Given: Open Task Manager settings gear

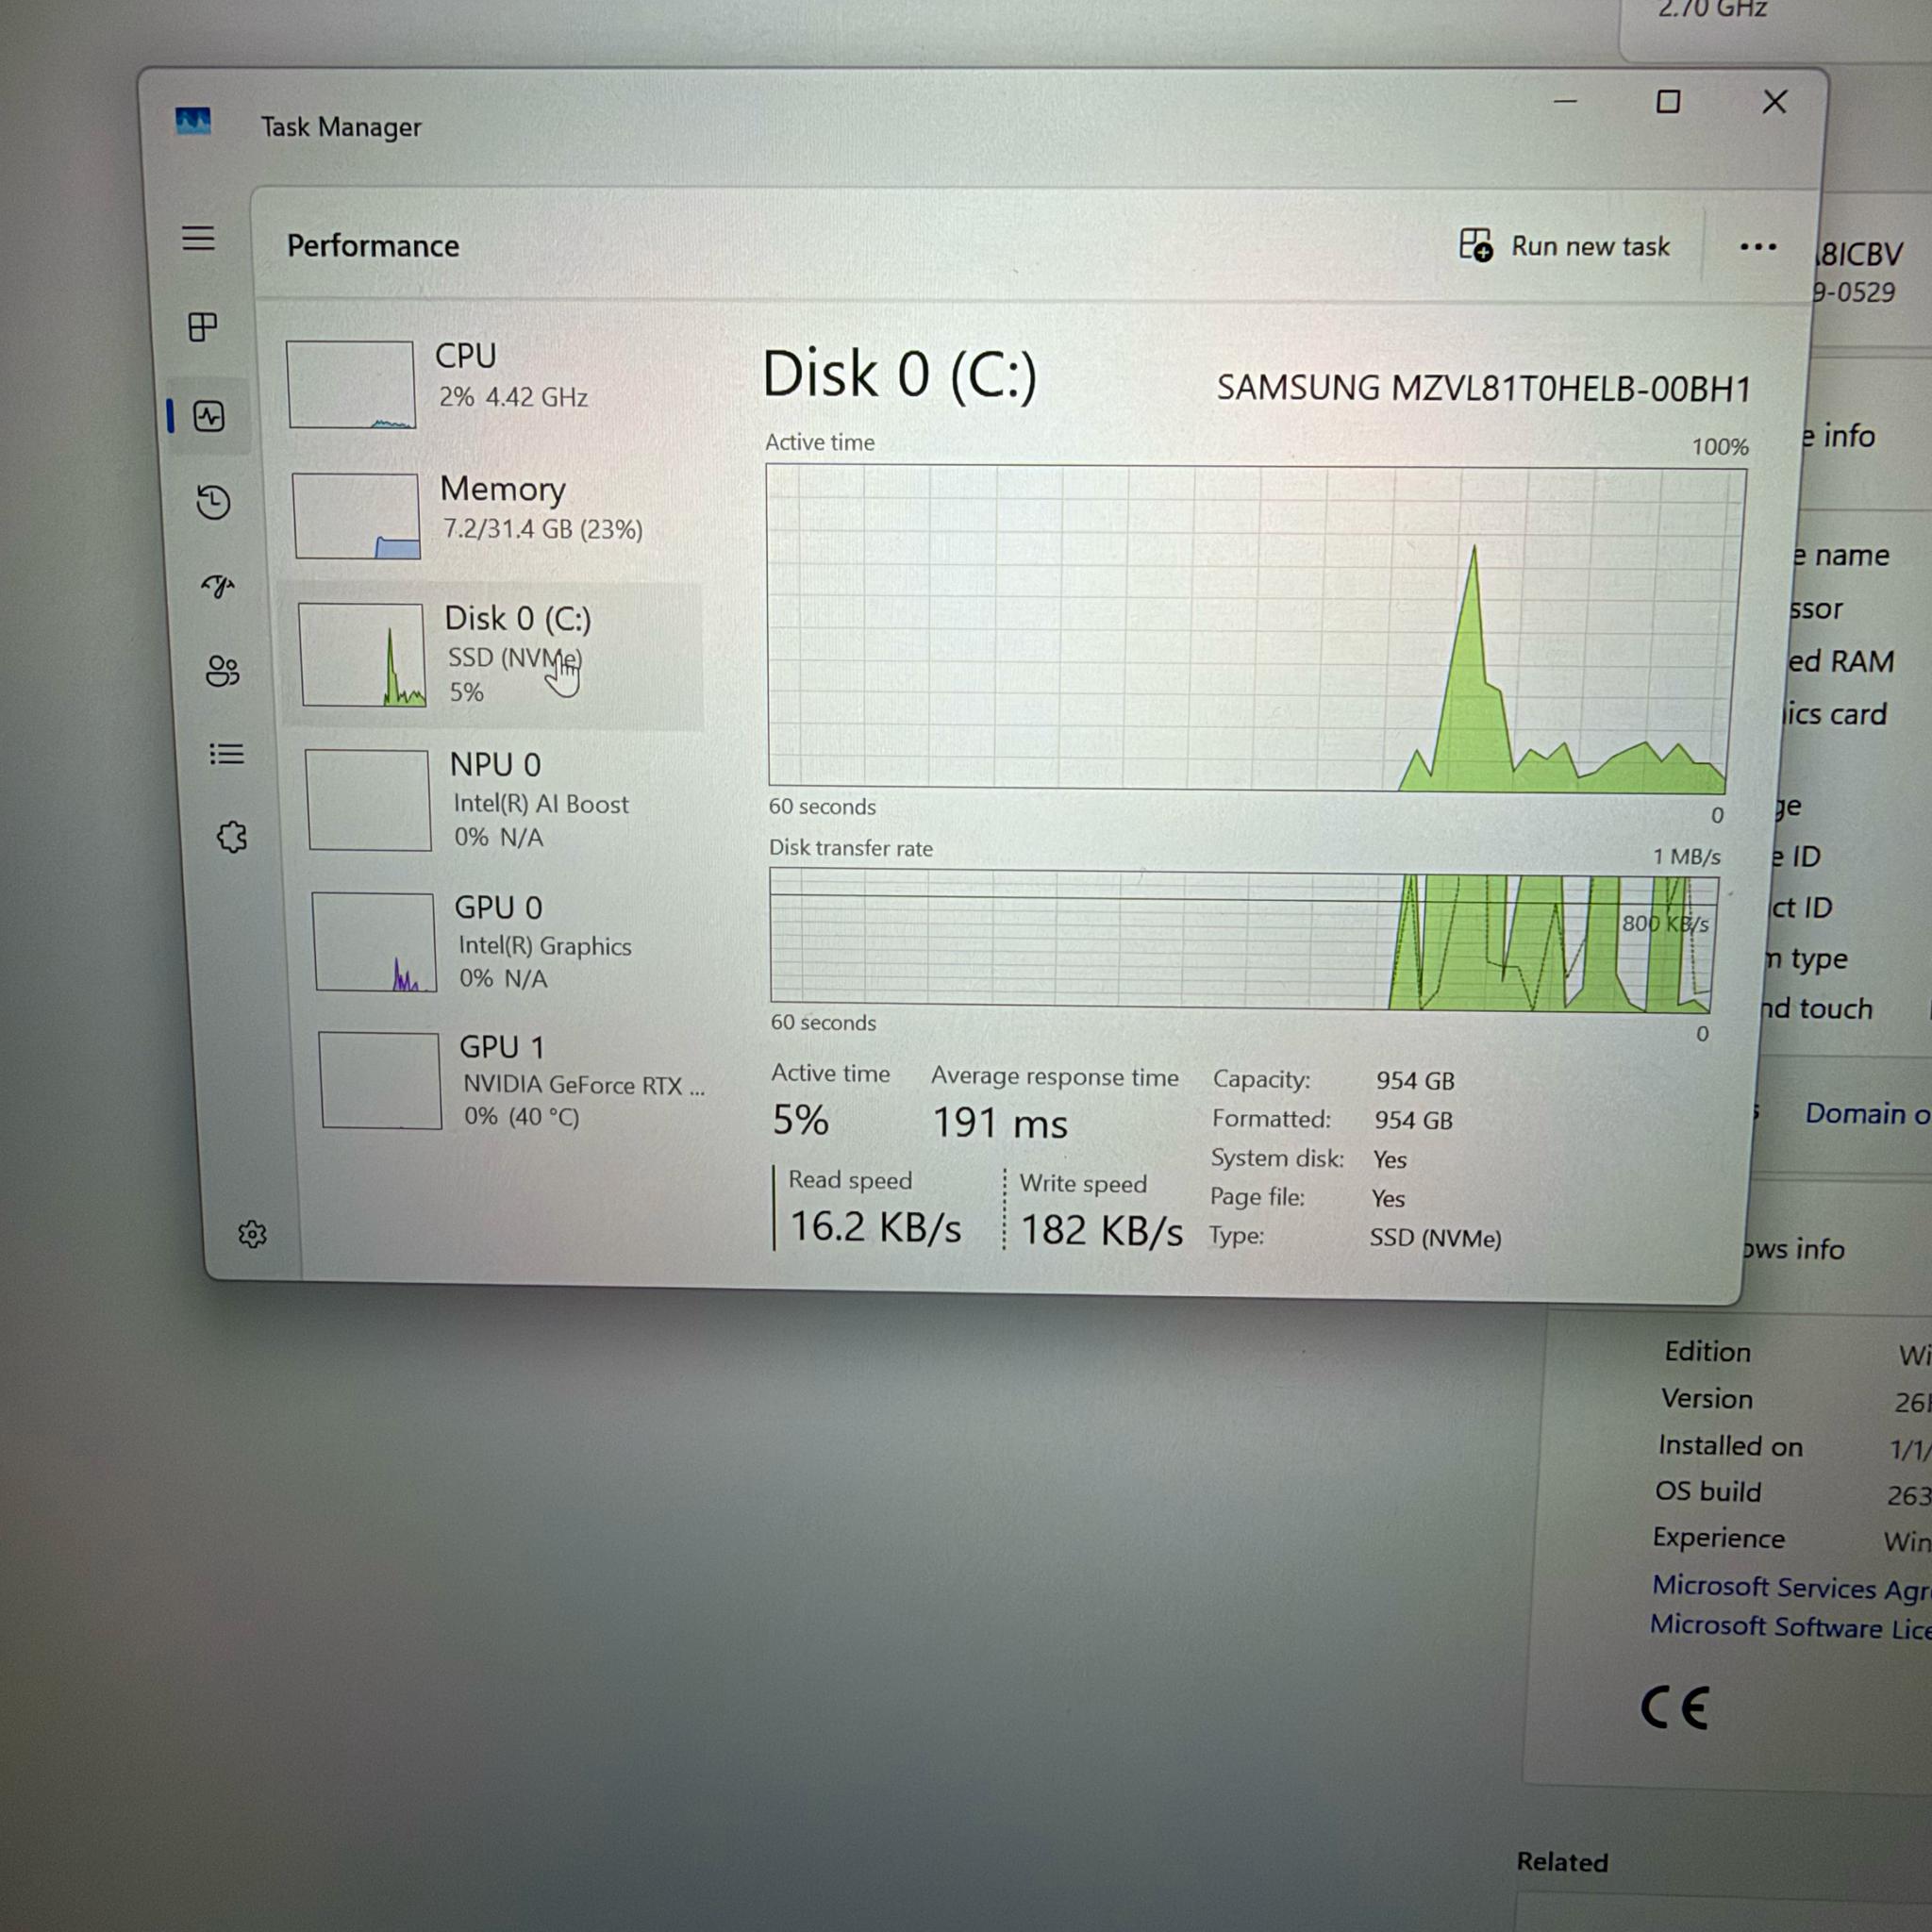Looking at the screenshot, I should 252,1234.
